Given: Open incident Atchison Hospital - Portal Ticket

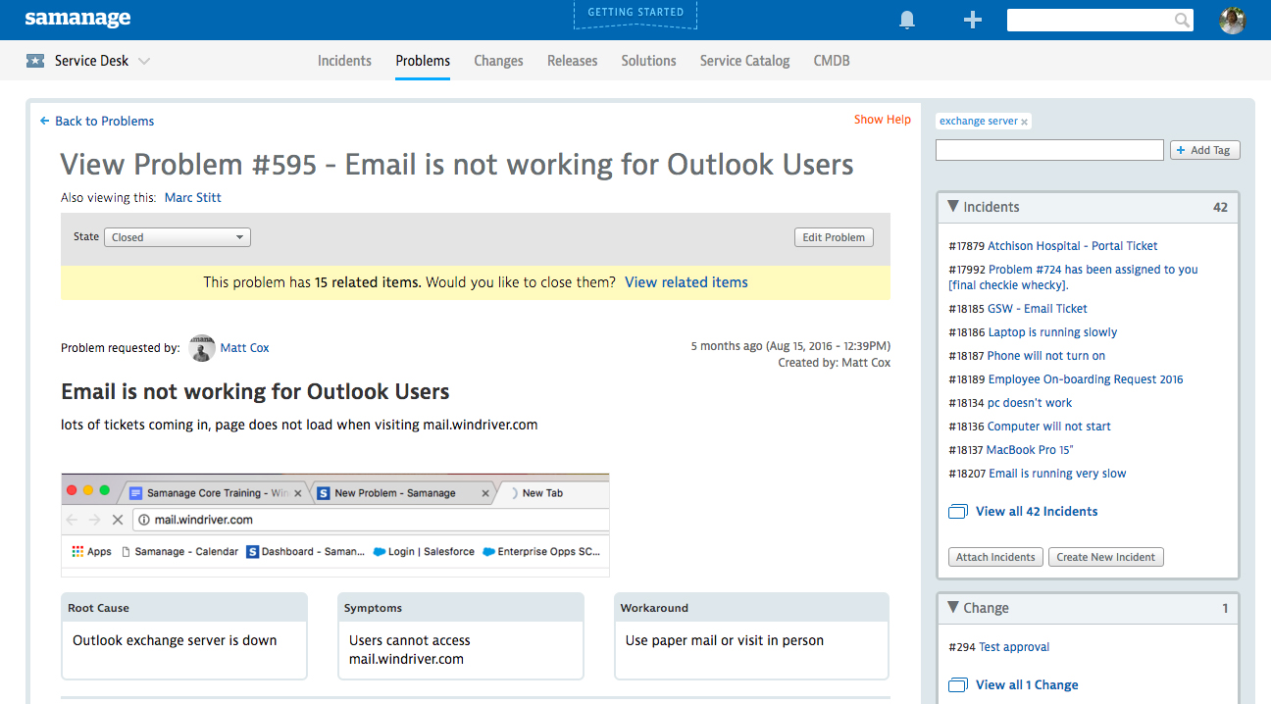Looking at the screenshot, I should [x=1073, y=246].
